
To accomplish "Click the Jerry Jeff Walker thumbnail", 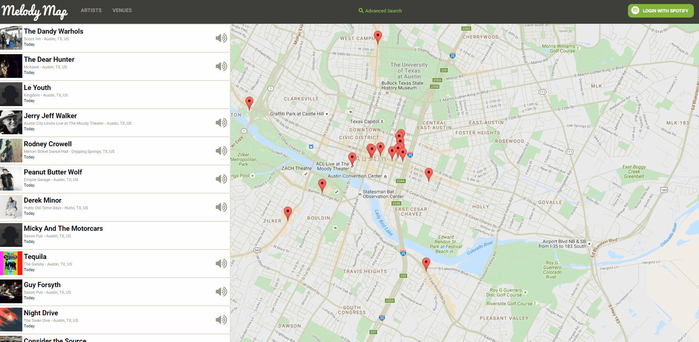I will [11, 123].
